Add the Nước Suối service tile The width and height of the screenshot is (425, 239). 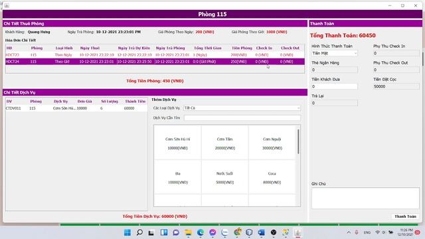[224, 177]
